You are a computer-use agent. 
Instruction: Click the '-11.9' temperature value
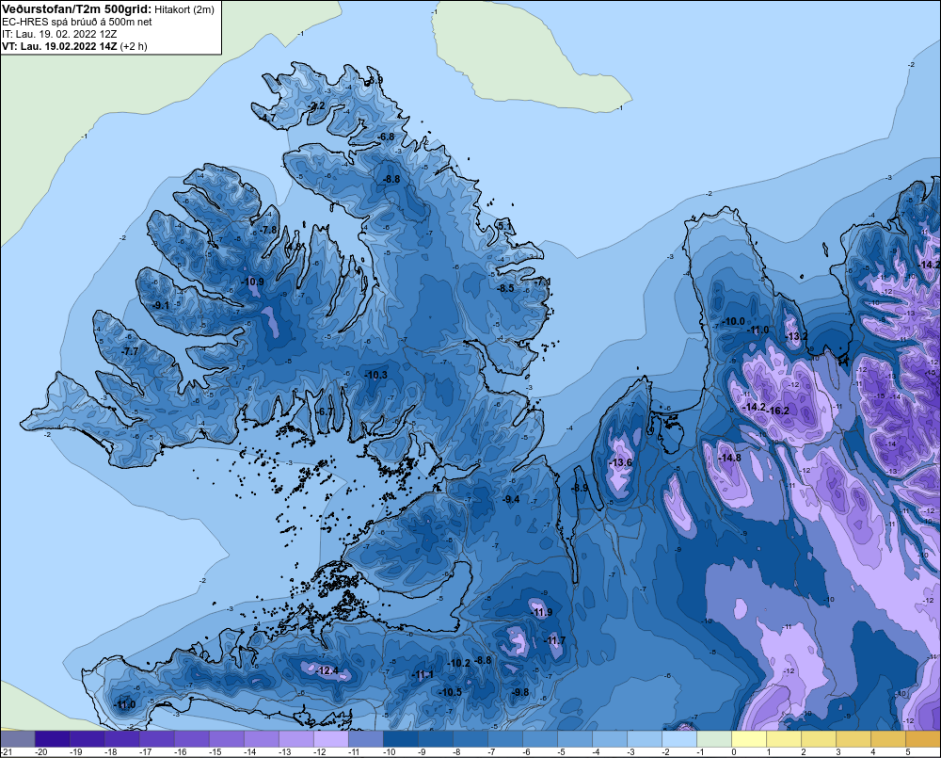click(x=542, y=613)
